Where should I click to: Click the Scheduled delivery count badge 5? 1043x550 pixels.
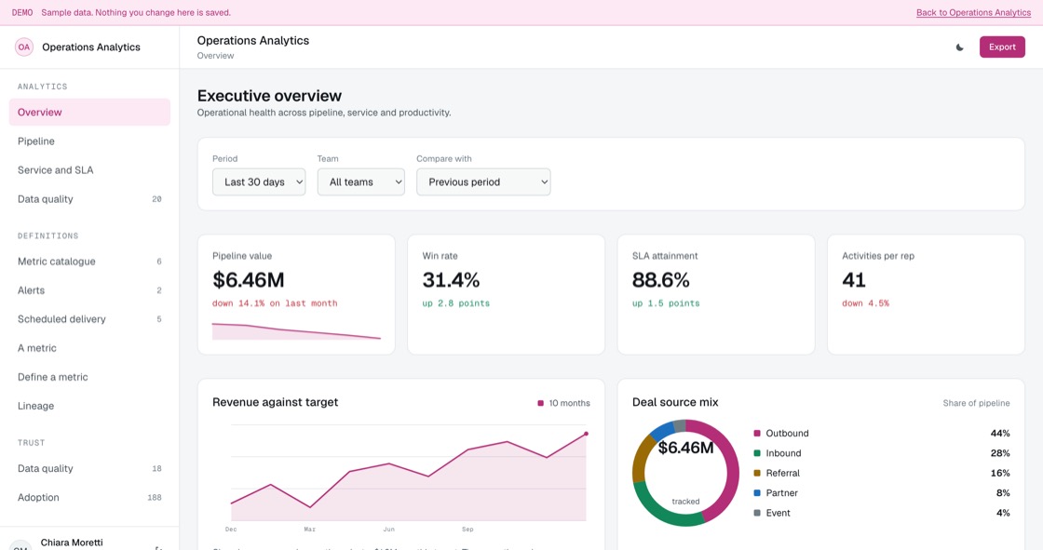pyautogui.click(x=159, y=319)
